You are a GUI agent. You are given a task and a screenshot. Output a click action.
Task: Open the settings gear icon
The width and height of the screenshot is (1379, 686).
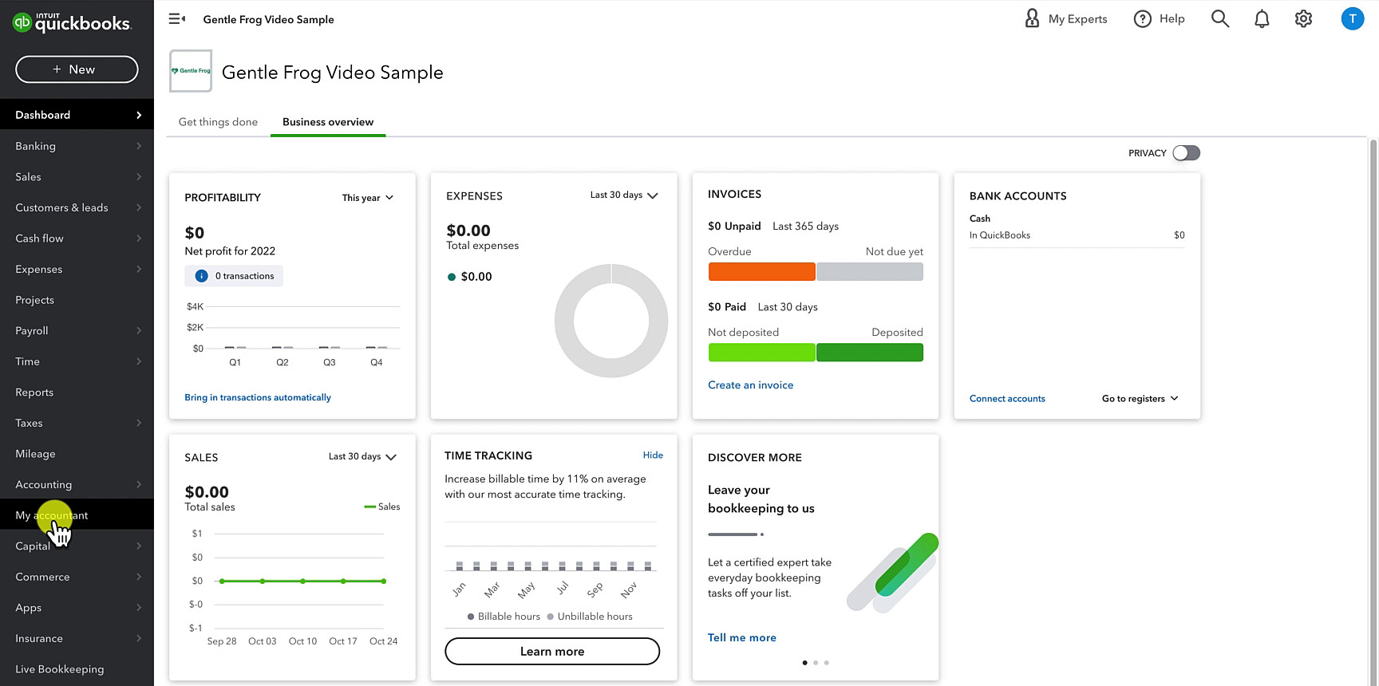1303,19
